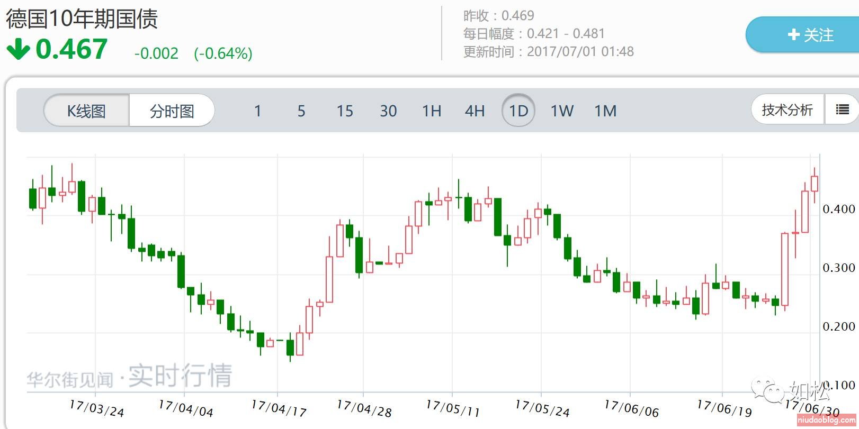Click the 0.200 y-axis label
The image size is (859, 429).
839,327
